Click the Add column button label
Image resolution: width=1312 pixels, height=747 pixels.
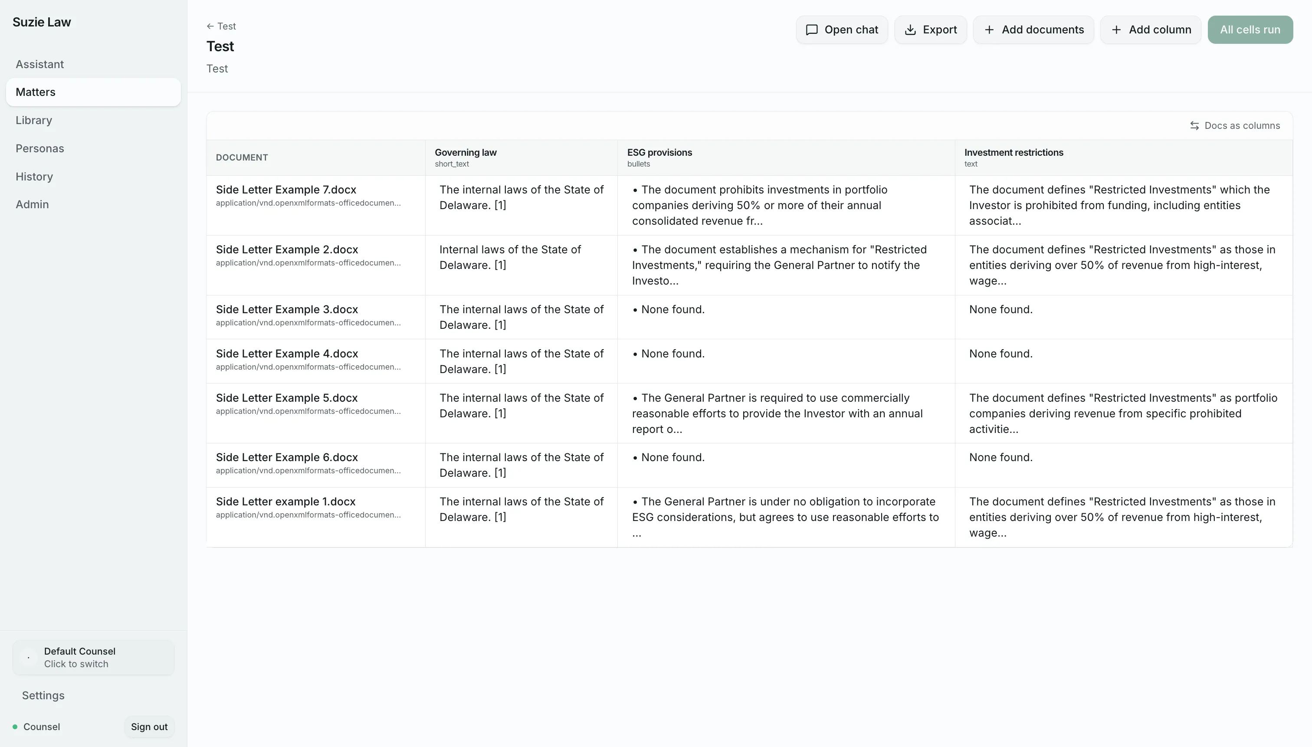[1160, 30]
